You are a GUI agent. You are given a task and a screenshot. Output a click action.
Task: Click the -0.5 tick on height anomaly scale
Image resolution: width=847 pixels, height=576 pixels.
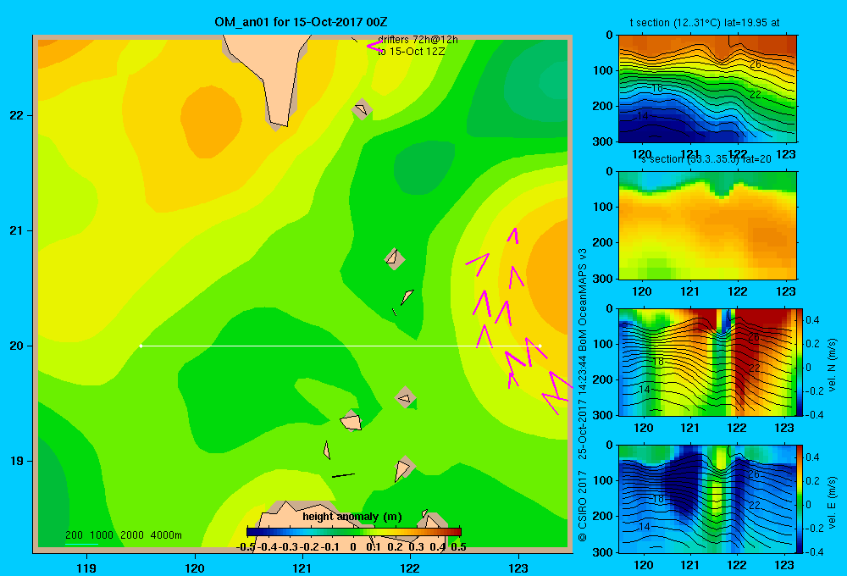[x=246, y=547]
